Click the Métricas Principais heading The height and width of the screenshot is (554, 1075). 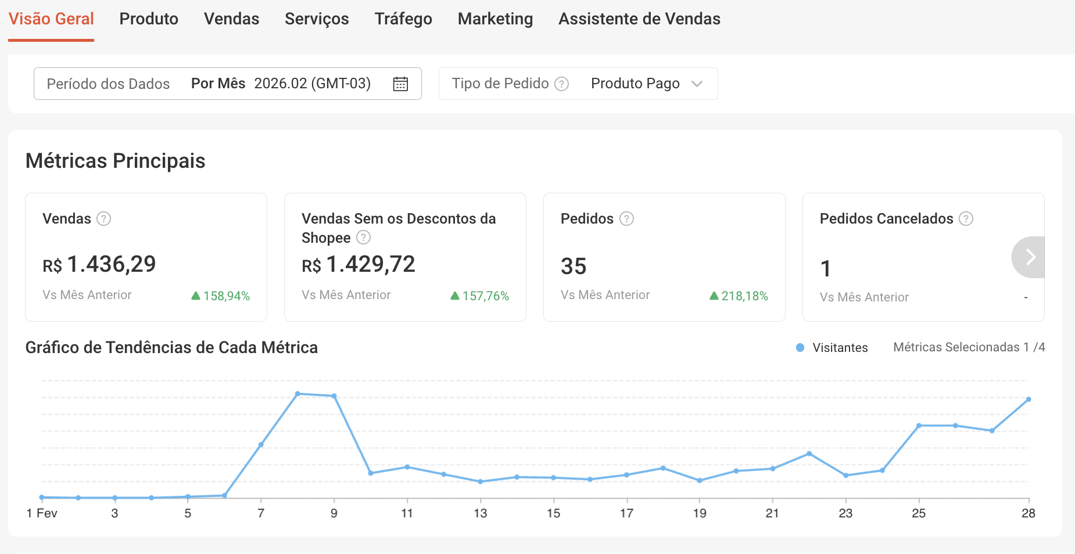click(115, 161)
